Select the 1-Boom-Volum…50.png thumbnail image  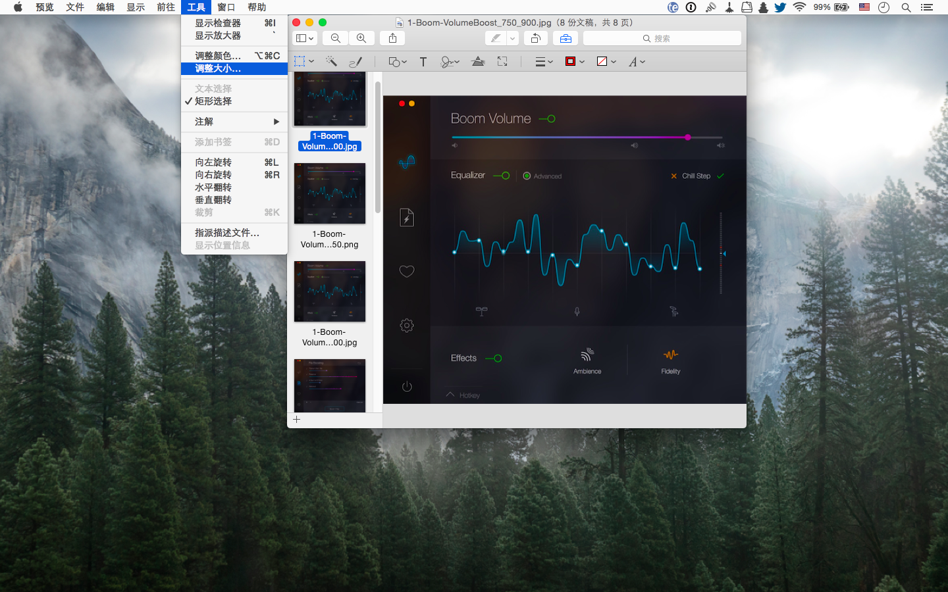330,193
